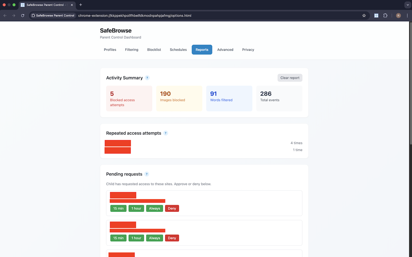Go forward in browser history
The image size is (412, 257).
click(14, 15)
